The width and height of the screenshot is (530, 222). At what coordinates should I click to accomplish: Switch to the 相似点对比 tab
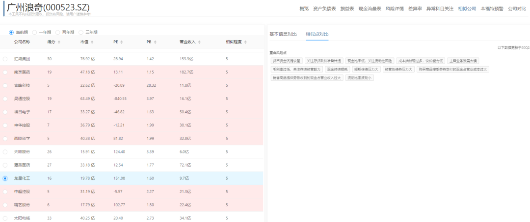[x=317, y=34]
